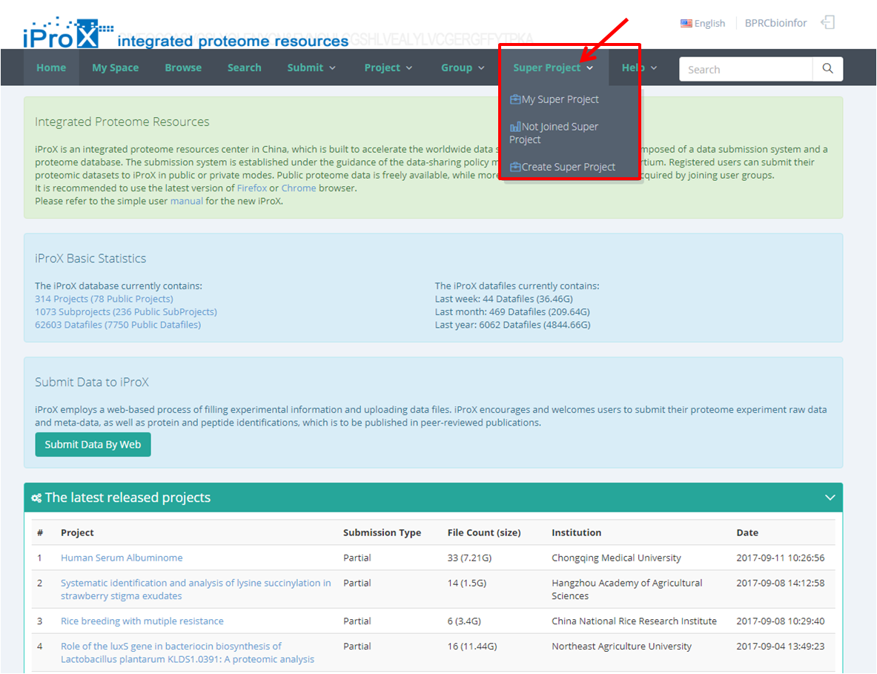Collapse the latest released projects panel
Image resolution: width=877 pixels, height=674 pixels.
point(830,498)
